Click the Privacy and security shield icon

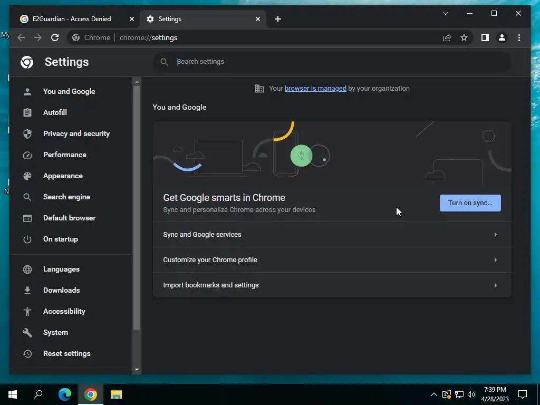pyautogui.click(x=27, y=133)
